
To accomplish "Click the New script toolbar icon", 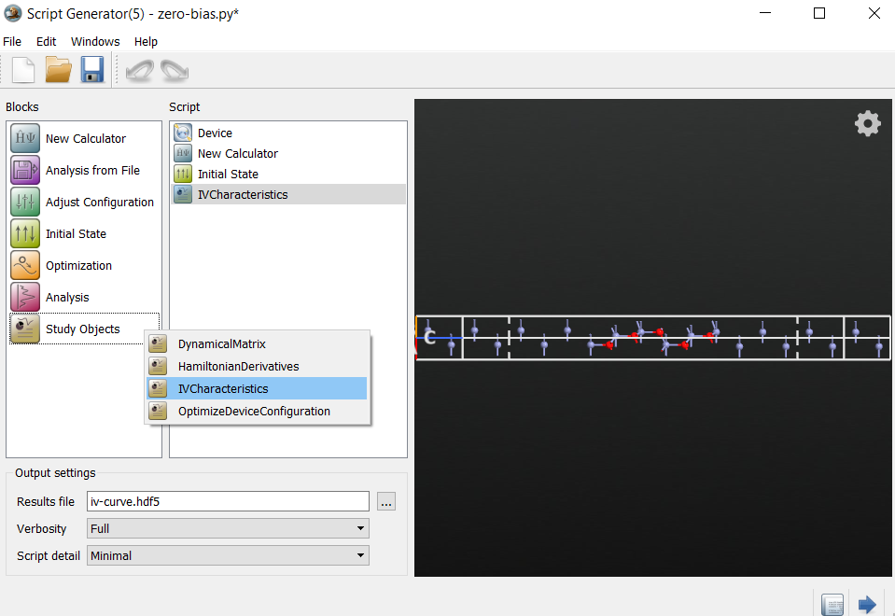I will [23, 70].
